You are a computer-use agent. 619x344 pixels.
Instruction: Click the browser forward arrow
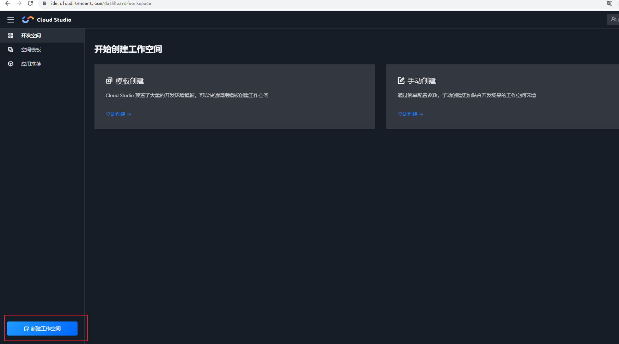pos(19,3)
